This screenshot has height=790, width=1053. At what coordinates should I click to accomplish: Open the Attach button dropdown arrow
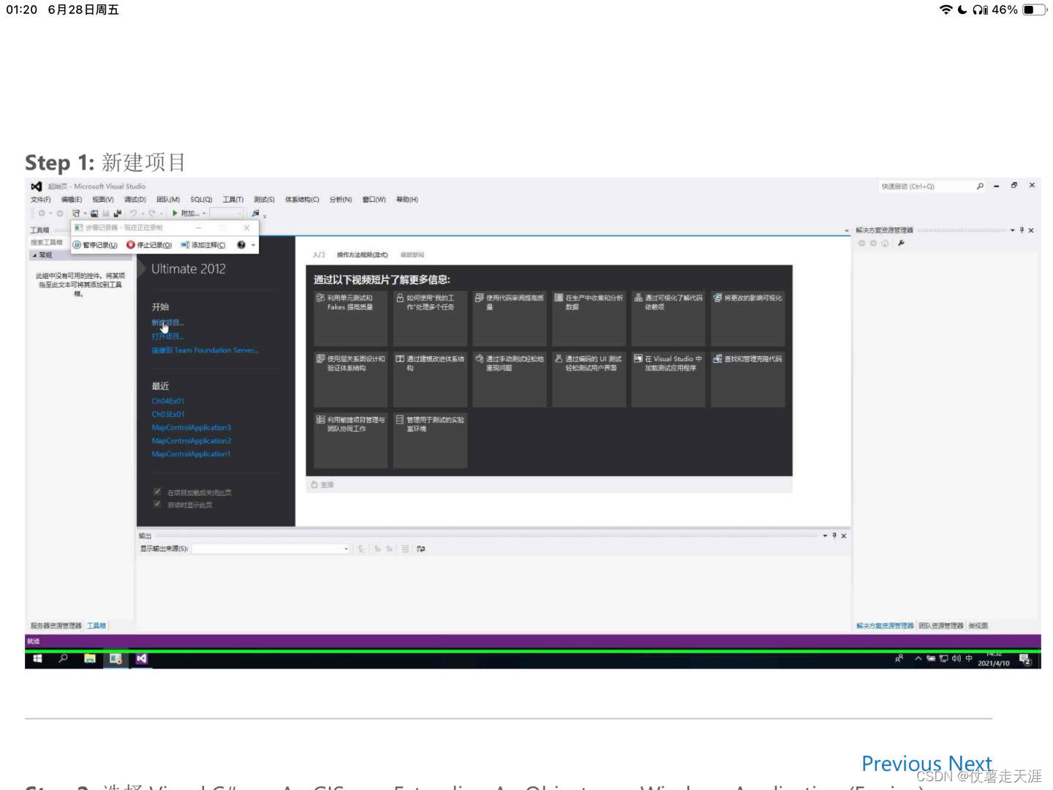[204, 214]
